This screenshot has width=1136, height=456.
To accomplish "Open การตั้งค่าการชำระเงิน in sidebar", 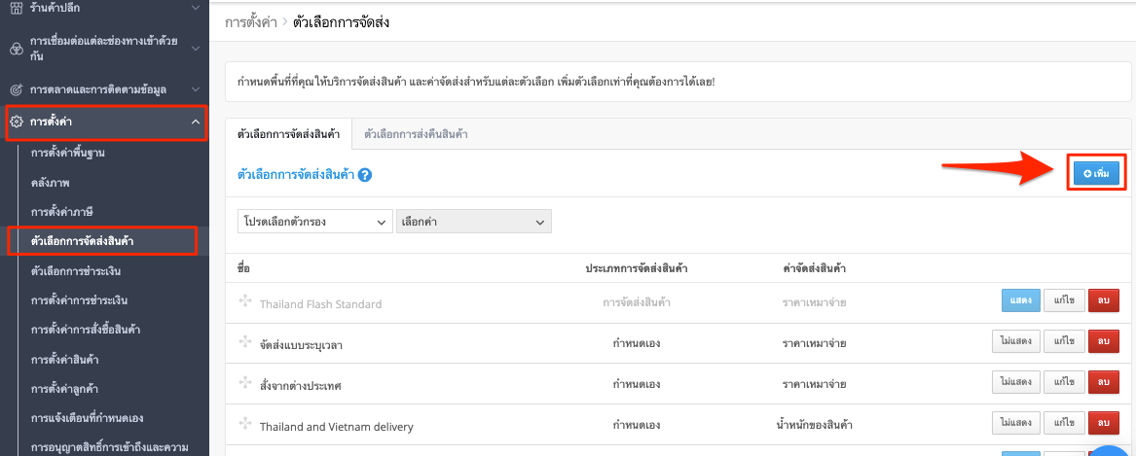I will click(79, 299).
